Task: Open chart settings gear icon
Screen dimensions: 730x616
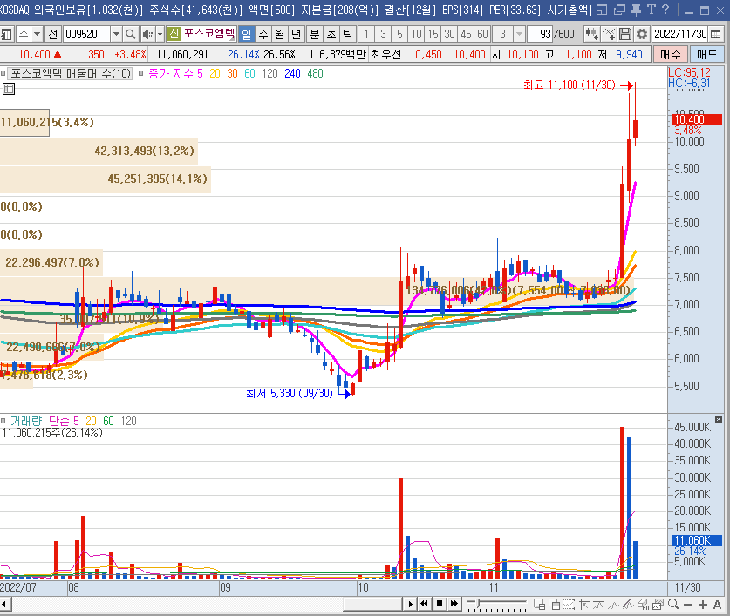Action: [642, 34]
